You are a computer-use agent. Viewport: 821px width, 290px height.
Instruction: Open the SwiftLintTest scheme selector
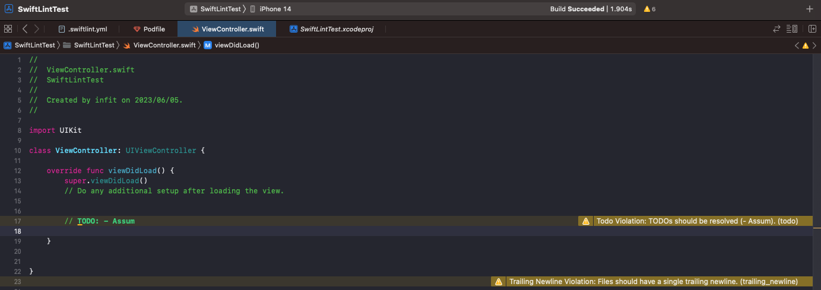point(217,9)
